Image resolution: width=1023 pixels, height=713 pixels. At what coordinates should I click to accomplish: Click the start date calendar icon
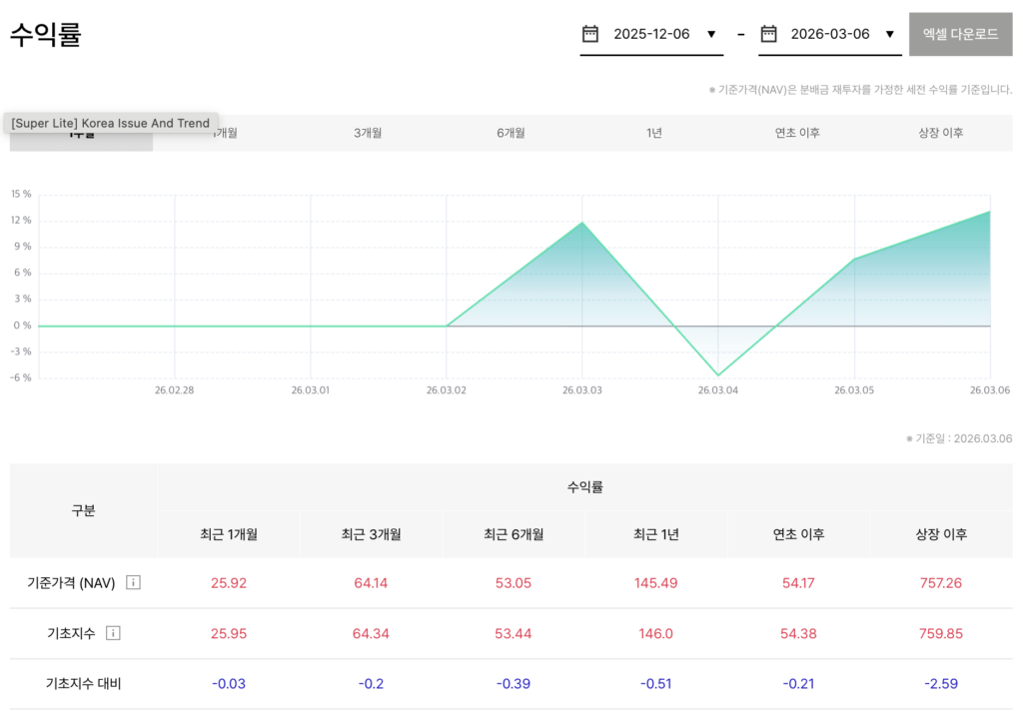click(x=590, y=34)
